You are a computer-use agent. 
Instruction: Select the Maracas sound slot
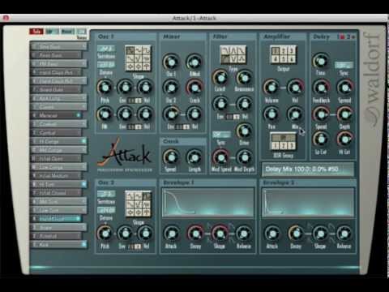coord(56,115)
